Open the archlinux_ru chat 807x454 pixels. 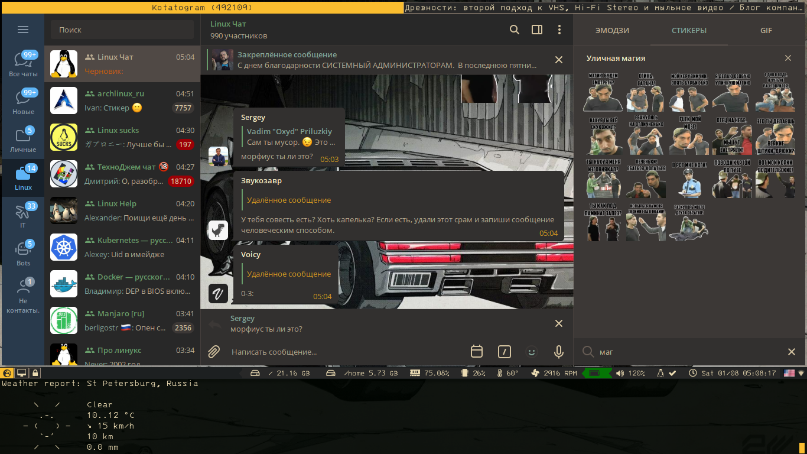[x=122, y=100]
